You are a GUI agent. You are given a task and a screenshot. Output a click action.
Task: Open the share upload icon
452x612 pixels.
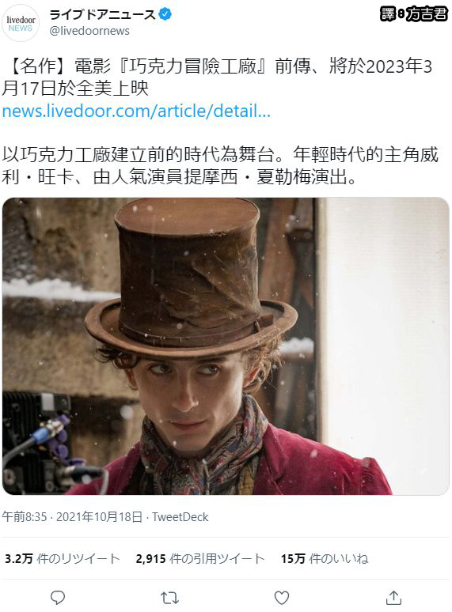point(393,597)
